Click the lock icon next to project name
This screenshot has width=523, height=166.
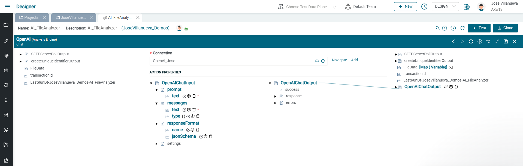coord(186,28)
